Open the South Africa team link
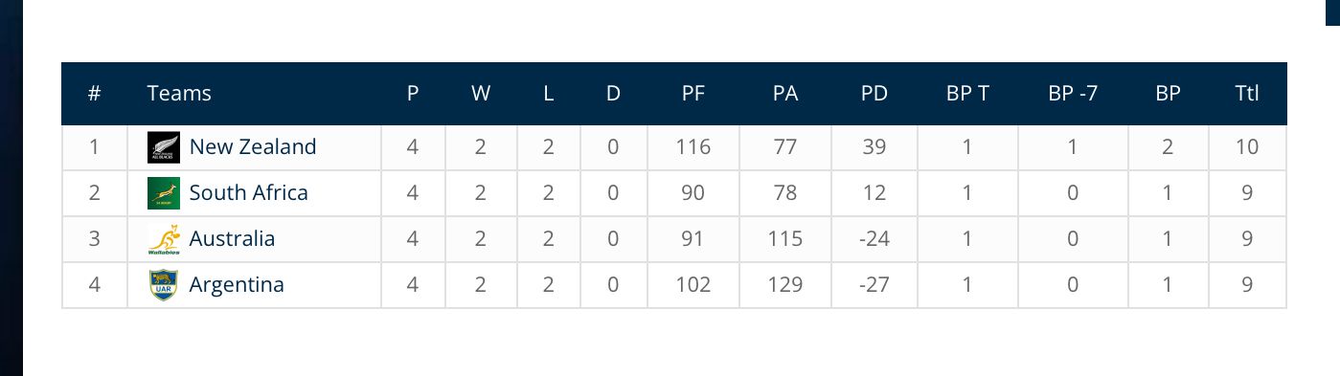The height and width of the screenshot is (376, 1340). pos(249,193)
